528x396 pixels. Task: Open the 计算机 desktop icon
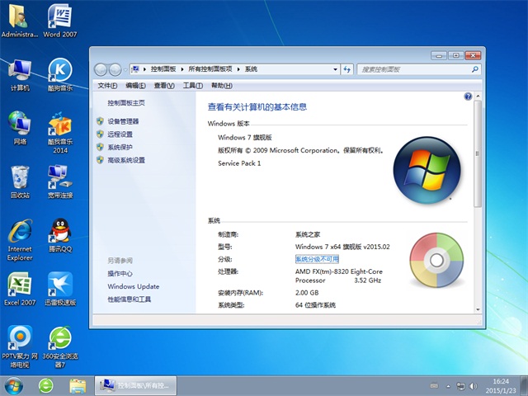[x=20, y=75]
